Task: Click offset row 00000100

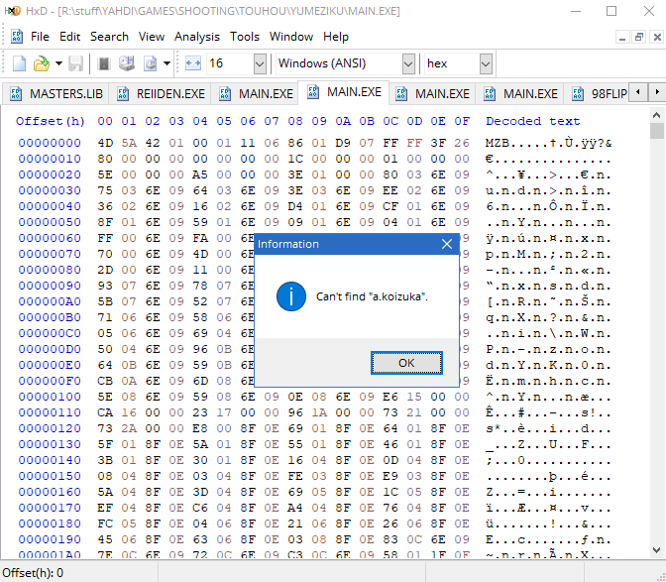Action: pos(50,397)
